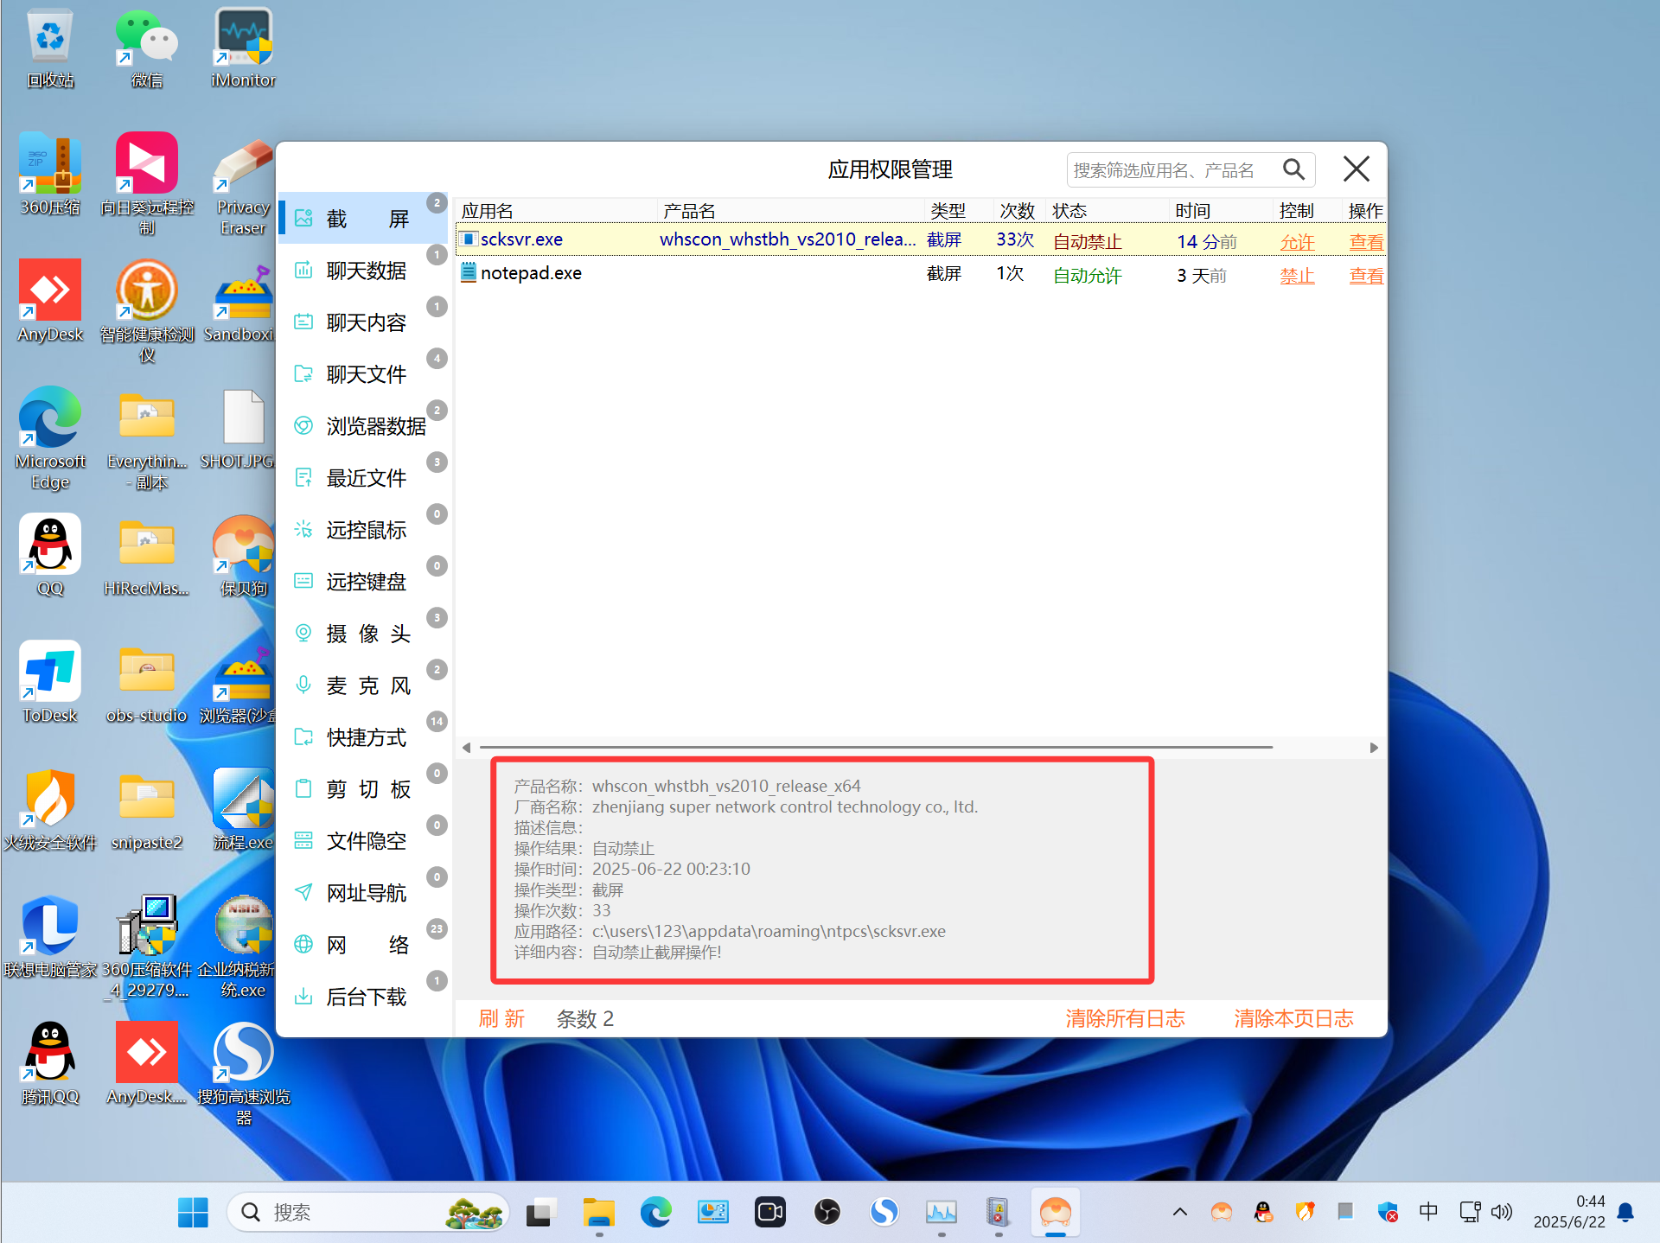Click the 网址导航 navigation arrow icon

point(303,892)
